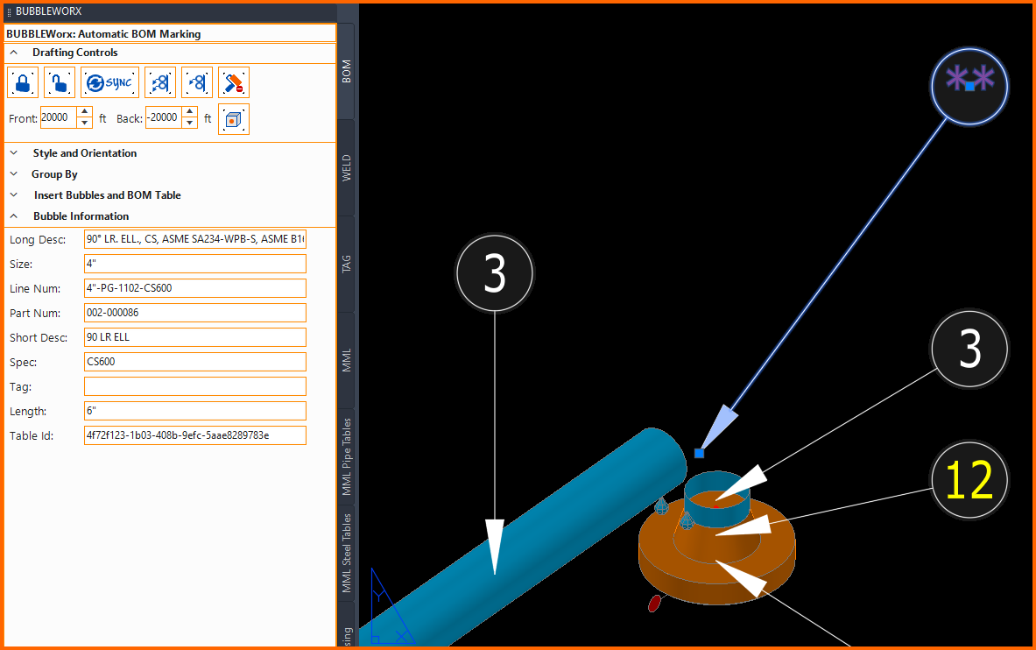
Task: Click the open padlock unlock icon
Action: pyautogui.click(x=59, y=82)
